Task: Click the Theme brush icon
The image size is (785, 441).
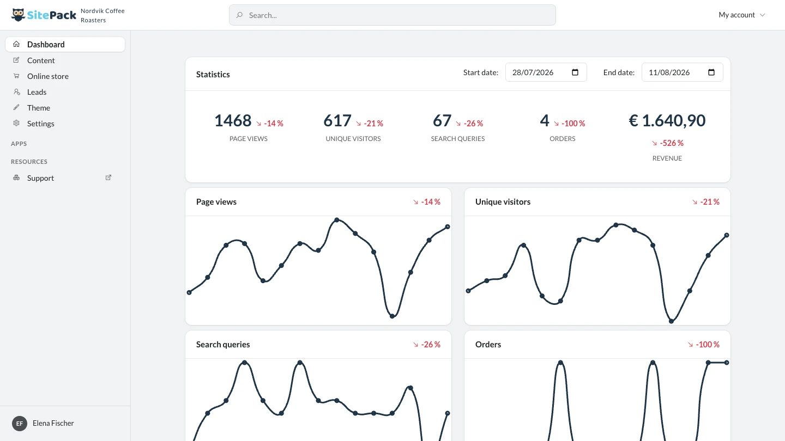Action: tap(16, 107)
